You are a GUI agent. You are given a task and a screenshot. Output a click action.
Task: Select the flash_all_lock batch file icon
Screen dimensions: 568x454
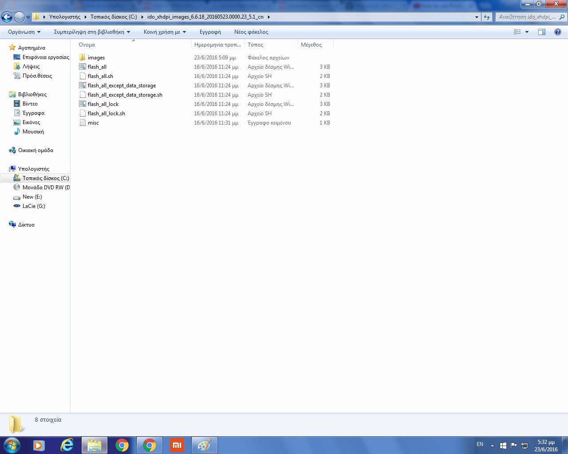click(x=83, y=104)
